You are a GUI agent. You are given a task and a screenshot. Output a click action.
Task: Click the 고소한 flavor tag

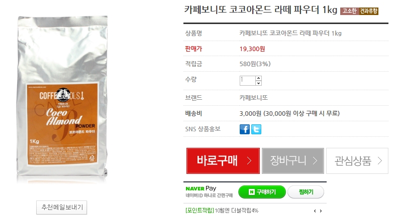tap(350, 11)
